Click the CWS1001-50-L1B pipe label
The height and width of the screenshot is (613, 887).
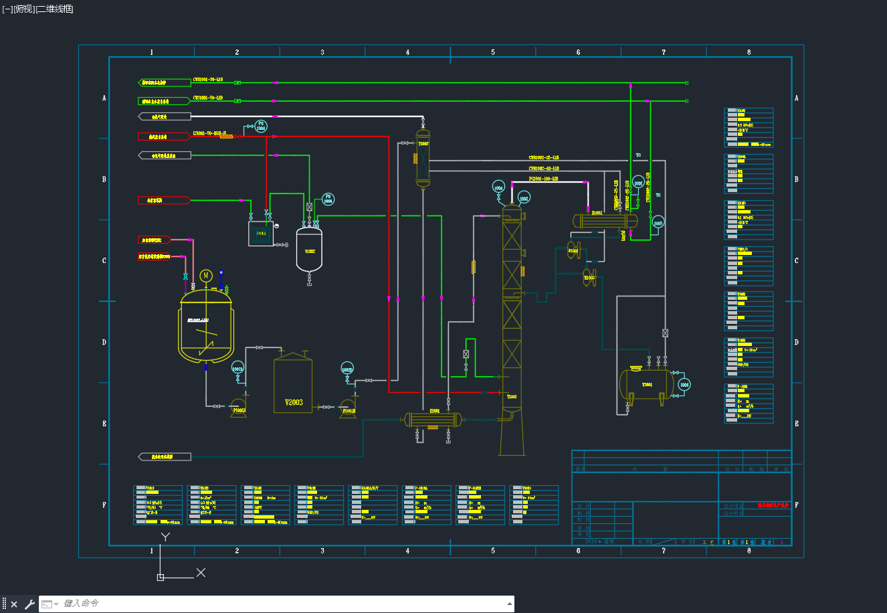(208, 98)
